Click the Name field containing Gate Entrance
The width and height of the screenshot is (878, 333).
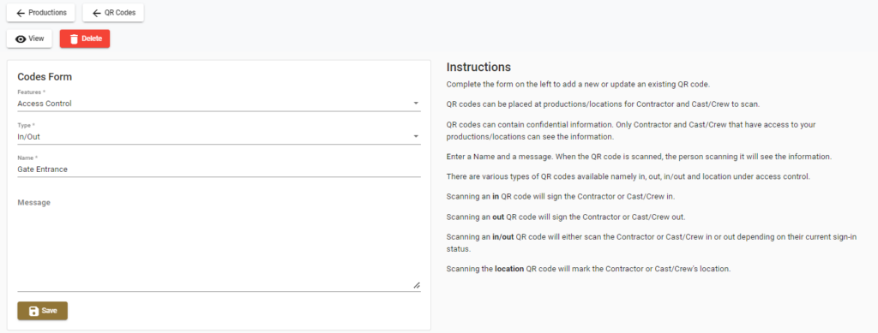point(219,169)
